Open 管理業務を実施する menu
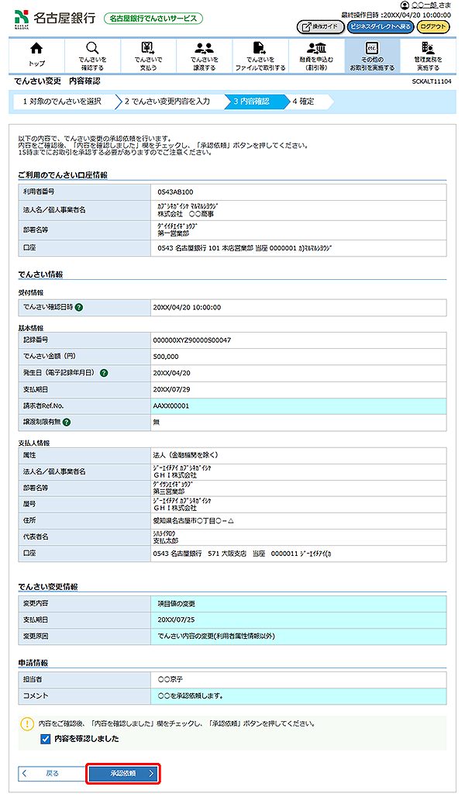The height and width of the screenshot is (797, 465). click(428, 56)
